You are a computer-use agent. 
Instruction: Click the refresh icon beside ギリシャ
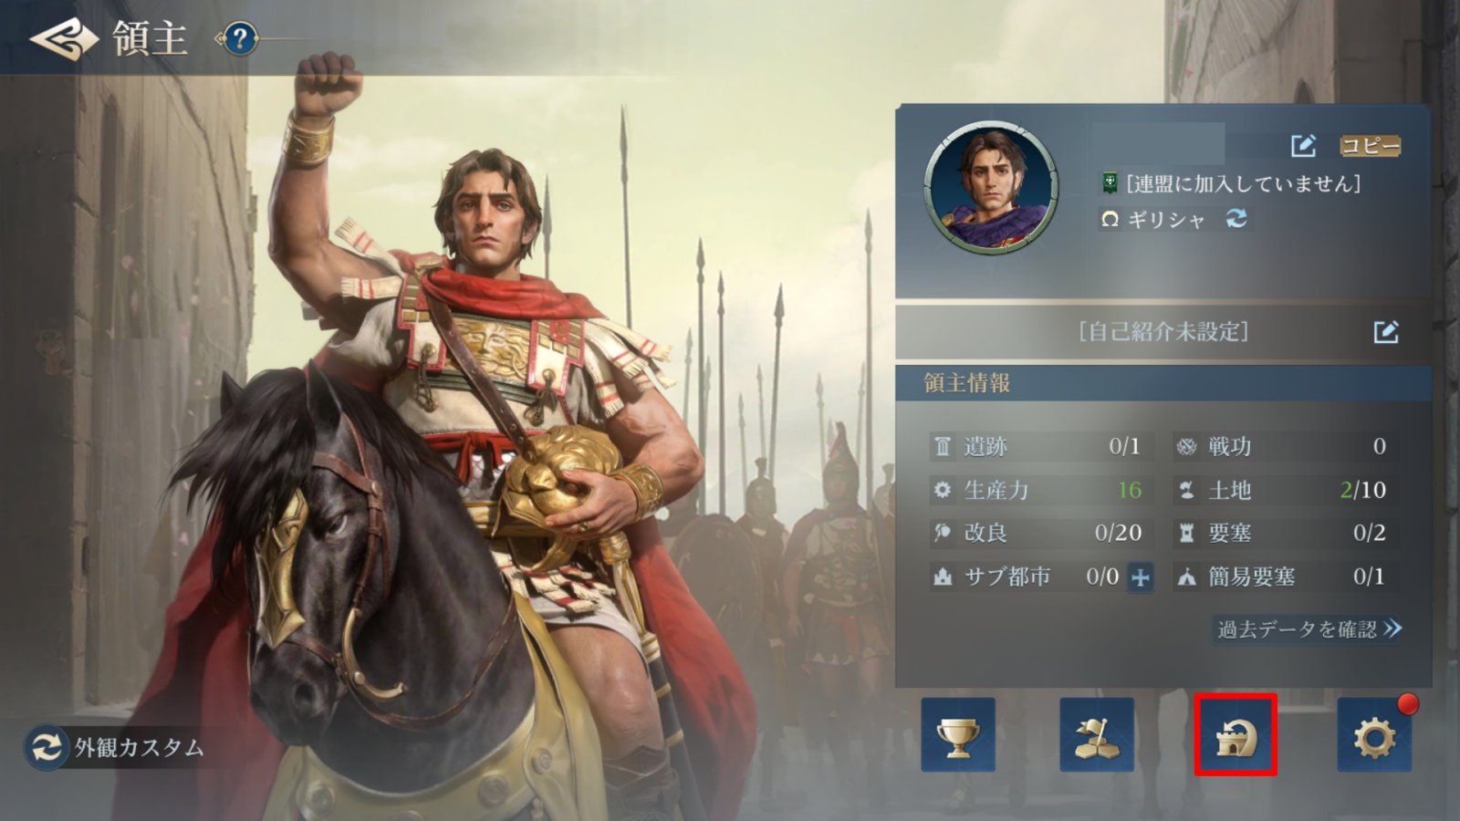1236,218
